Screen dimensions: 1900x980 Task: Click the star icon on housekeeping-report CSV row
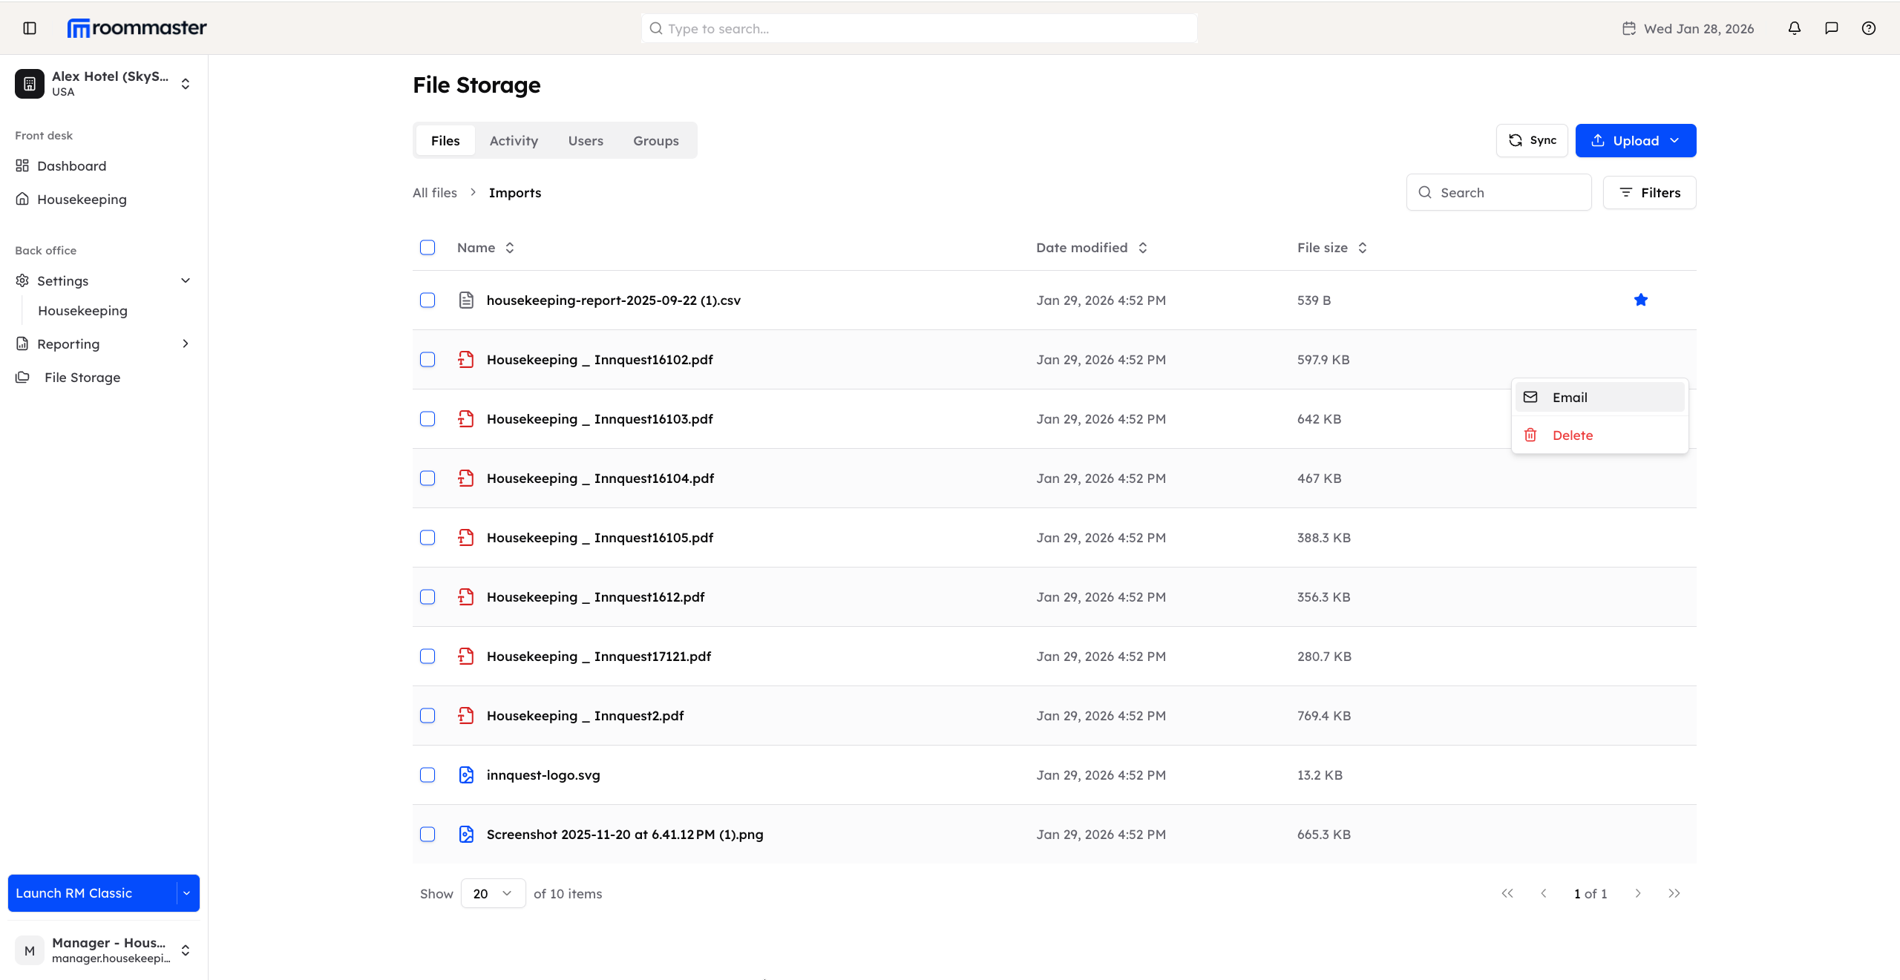pos(1641,300)
